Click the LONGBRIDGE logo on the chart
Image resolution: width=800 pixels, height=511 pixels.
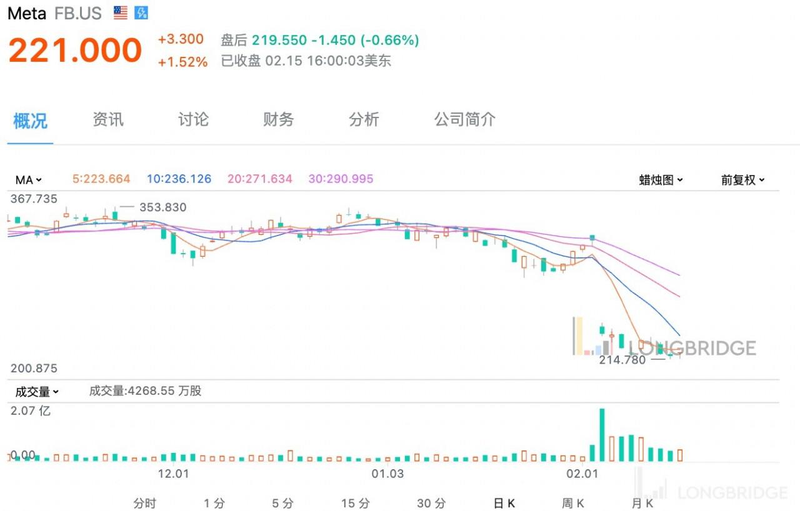tap(692, 347)
